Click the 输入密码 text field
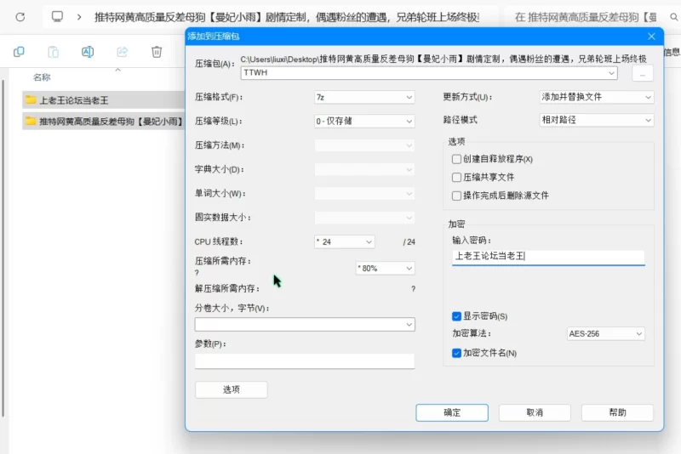This screenshot has height=454, width=681. [x=548, y=256]
